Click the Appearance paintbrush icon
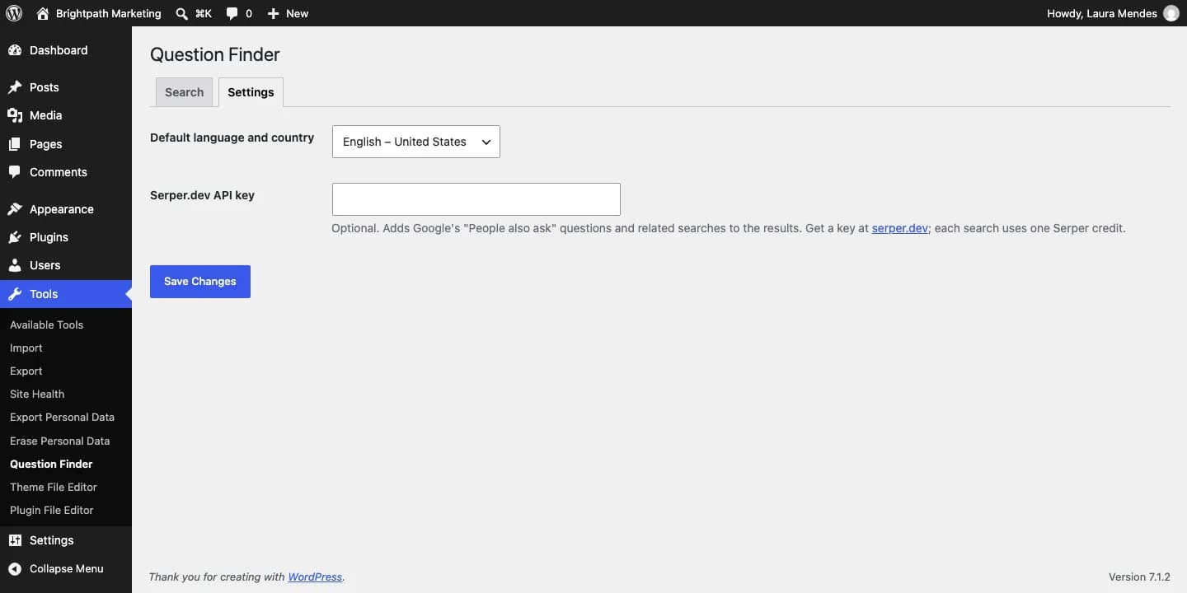 15,209
